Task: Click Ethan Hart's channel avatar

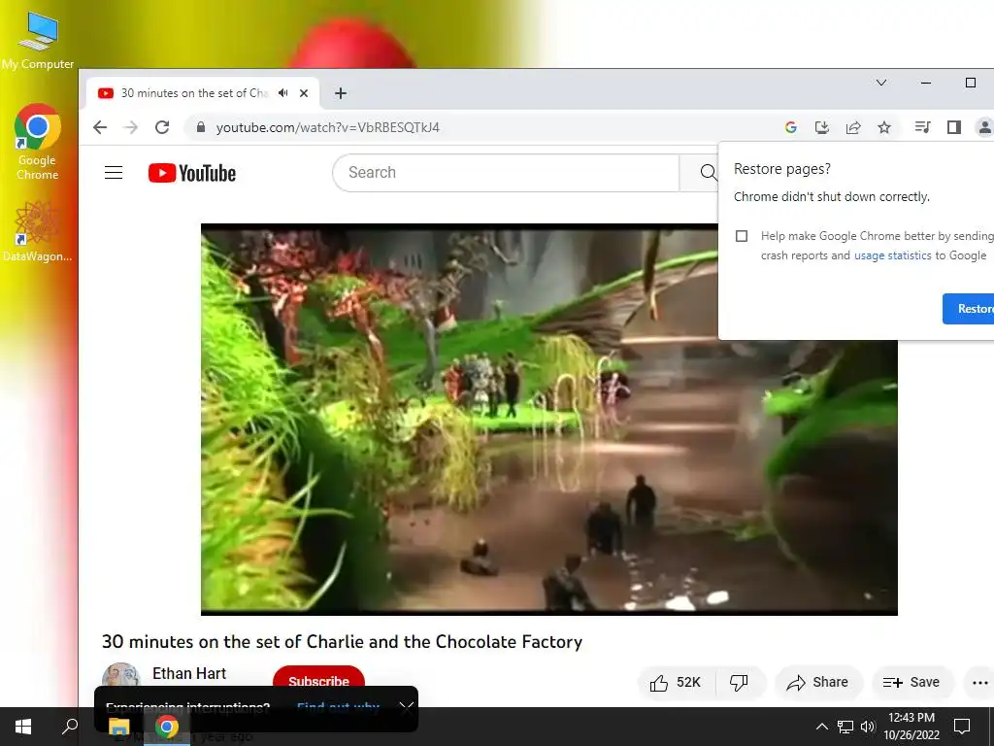Action: (x=121, y=677)
